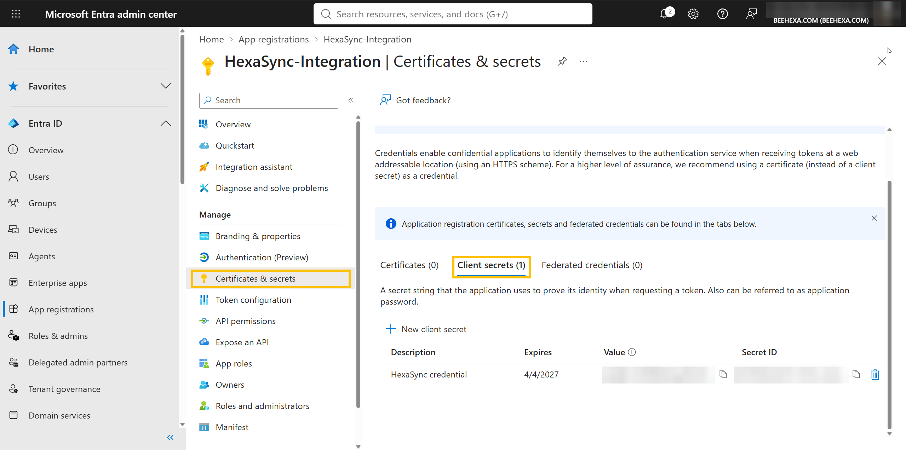Image resolution: width=906 pixels, height=450 pixels.
Task: Go to Home breadcrumb
Action: coord(211,39)
